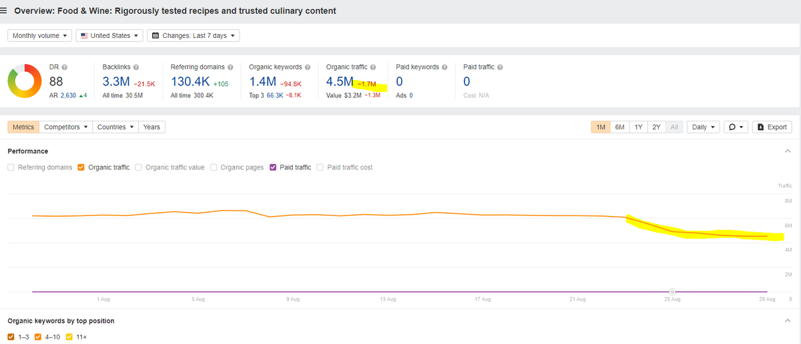
Task: Switch to the Metrics tab
Action: [x=23, y=127]
